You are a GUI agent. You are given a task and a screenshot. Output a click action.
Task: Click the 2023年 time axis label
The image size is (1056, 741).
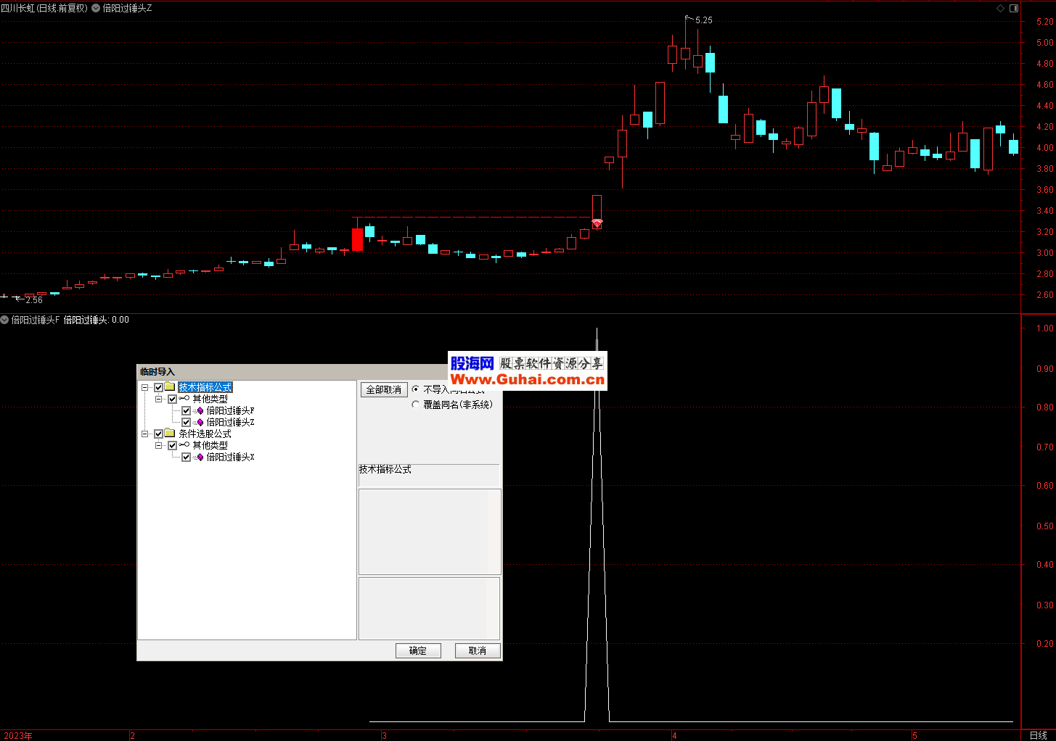point(18,735)
